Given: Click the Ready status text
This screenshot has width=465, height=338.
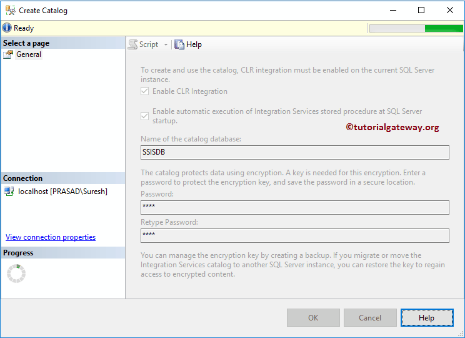Looking at the screenshot, I should (x=24, y=28).
